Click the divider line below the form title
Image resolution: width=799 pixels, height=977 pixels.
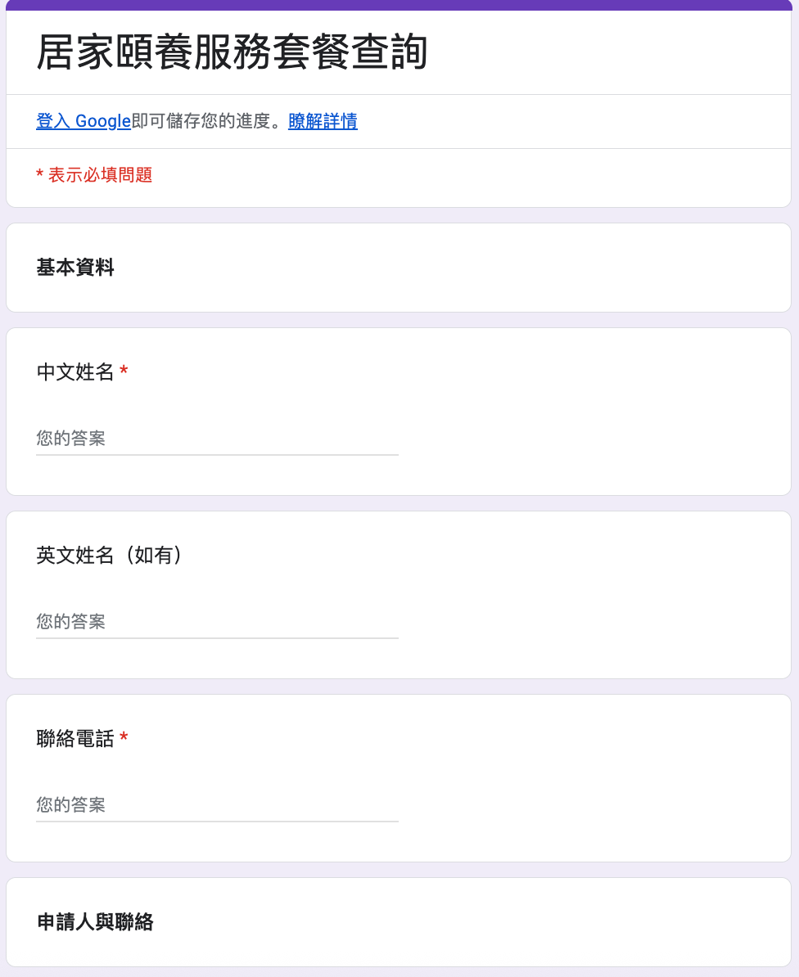399,95
